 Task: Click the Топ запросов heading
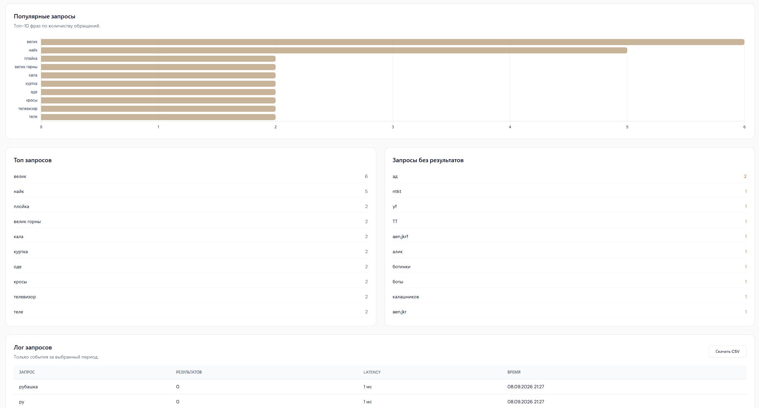coord(33,160)
